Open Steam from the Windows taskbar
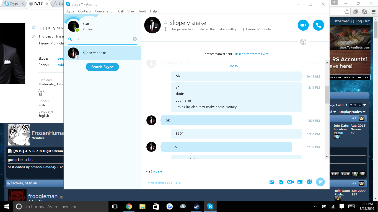This screenshot has height=212, width=378. click(x=197, y=206)
